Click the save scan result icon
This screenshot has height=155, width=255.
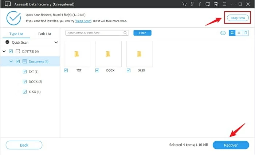[x=216, y=4]
